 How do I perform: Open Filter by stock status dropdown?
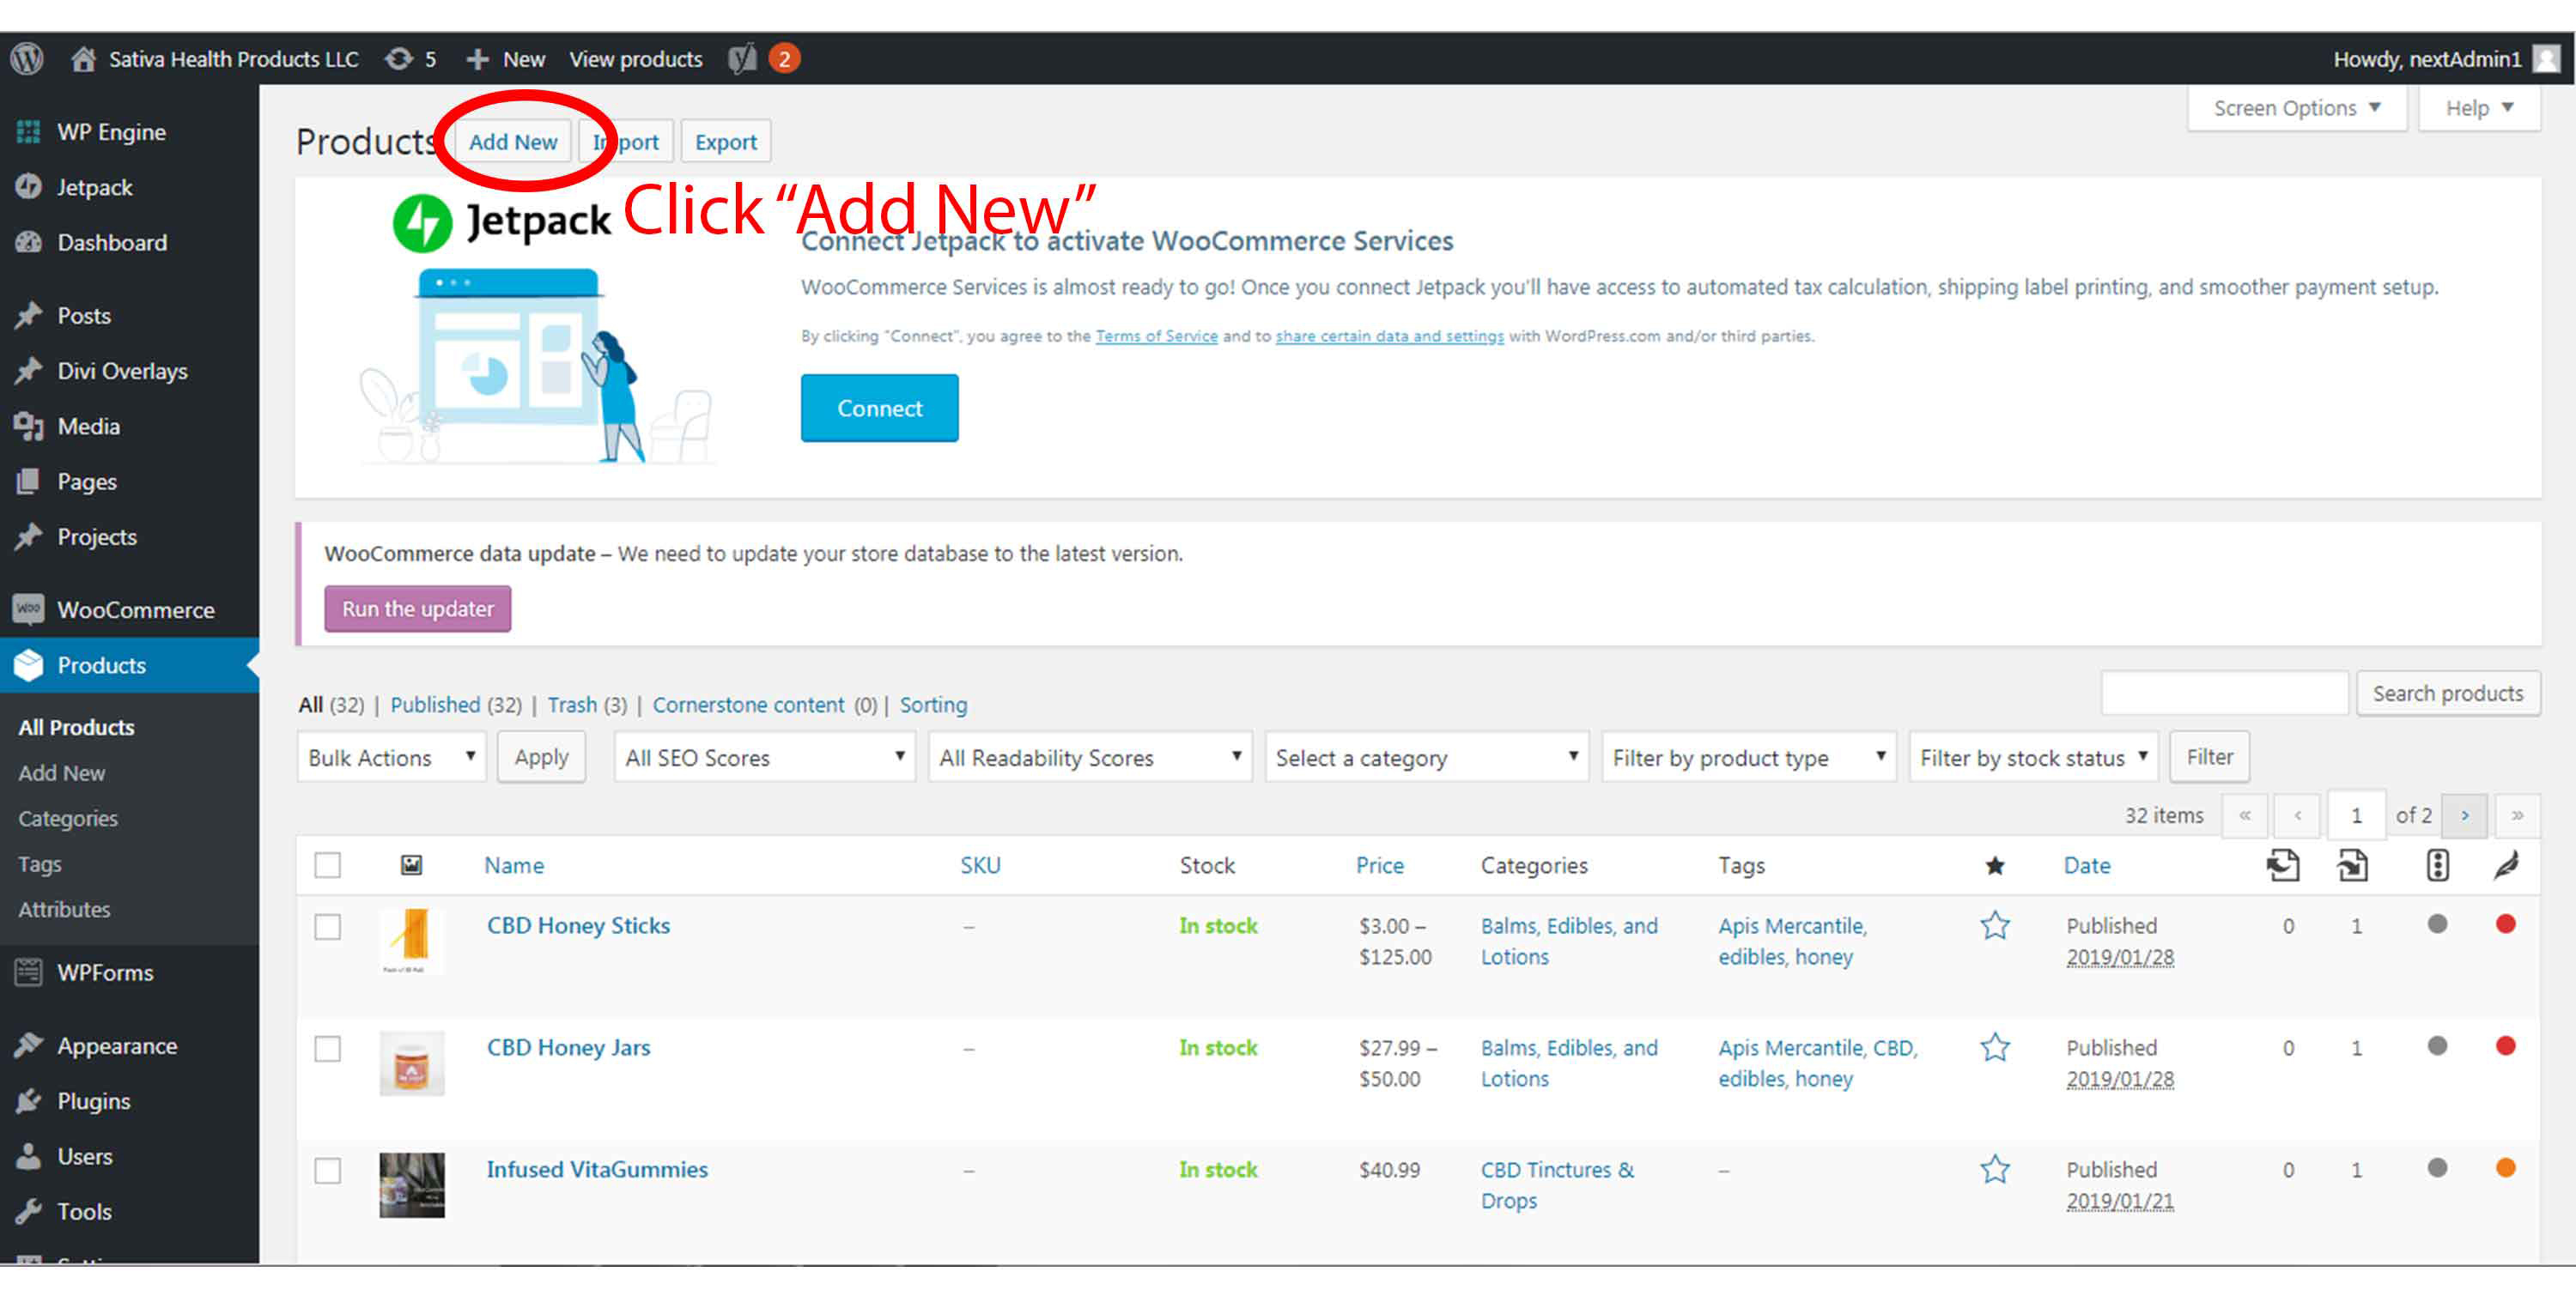pyautogui.click(x=2033, y=757)
